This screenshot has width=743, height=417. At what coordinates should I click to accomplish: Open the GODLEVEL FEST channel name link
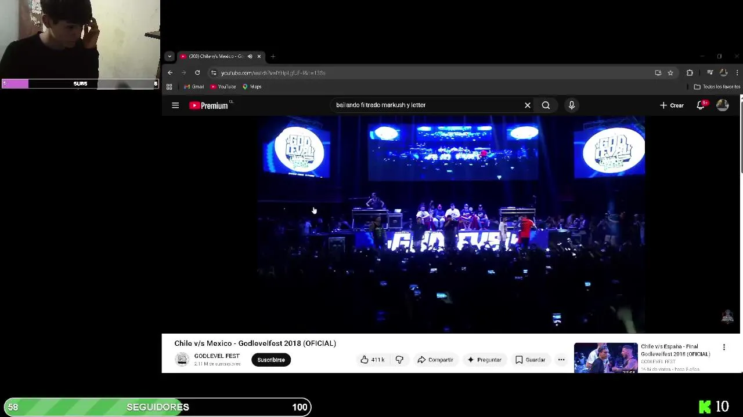pyautogui.click(x=217, y=356)
